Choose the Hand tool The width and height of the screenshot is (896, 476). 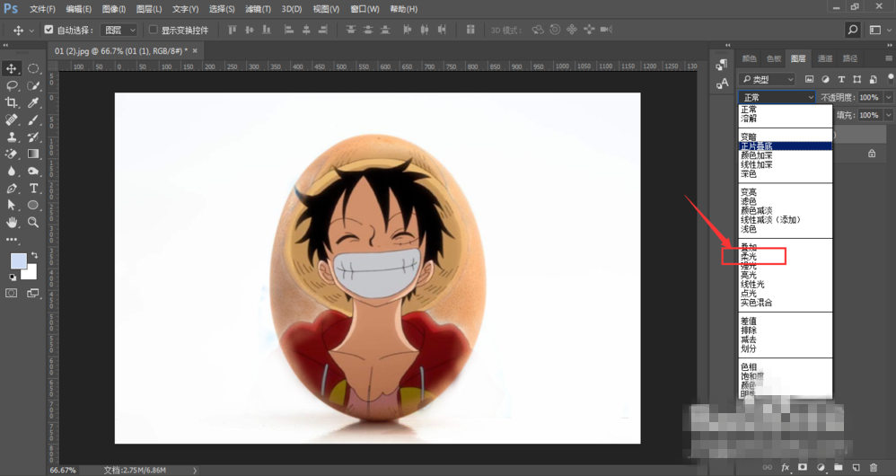point(12,222)
